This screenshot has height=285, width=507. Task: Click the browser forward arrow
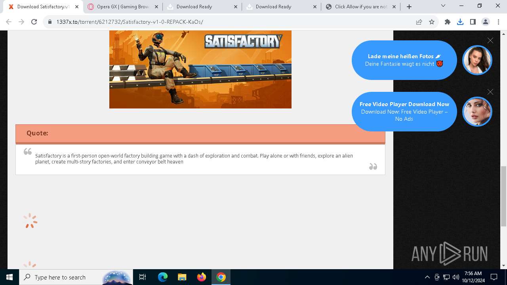pos(21,22)
